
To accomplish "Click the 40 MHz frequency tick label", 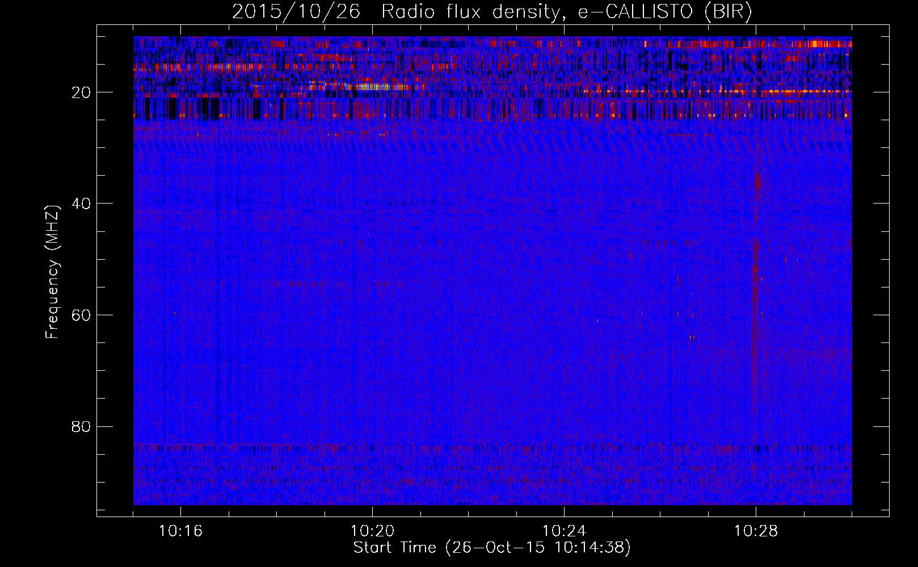I will [x=82, y=204].
